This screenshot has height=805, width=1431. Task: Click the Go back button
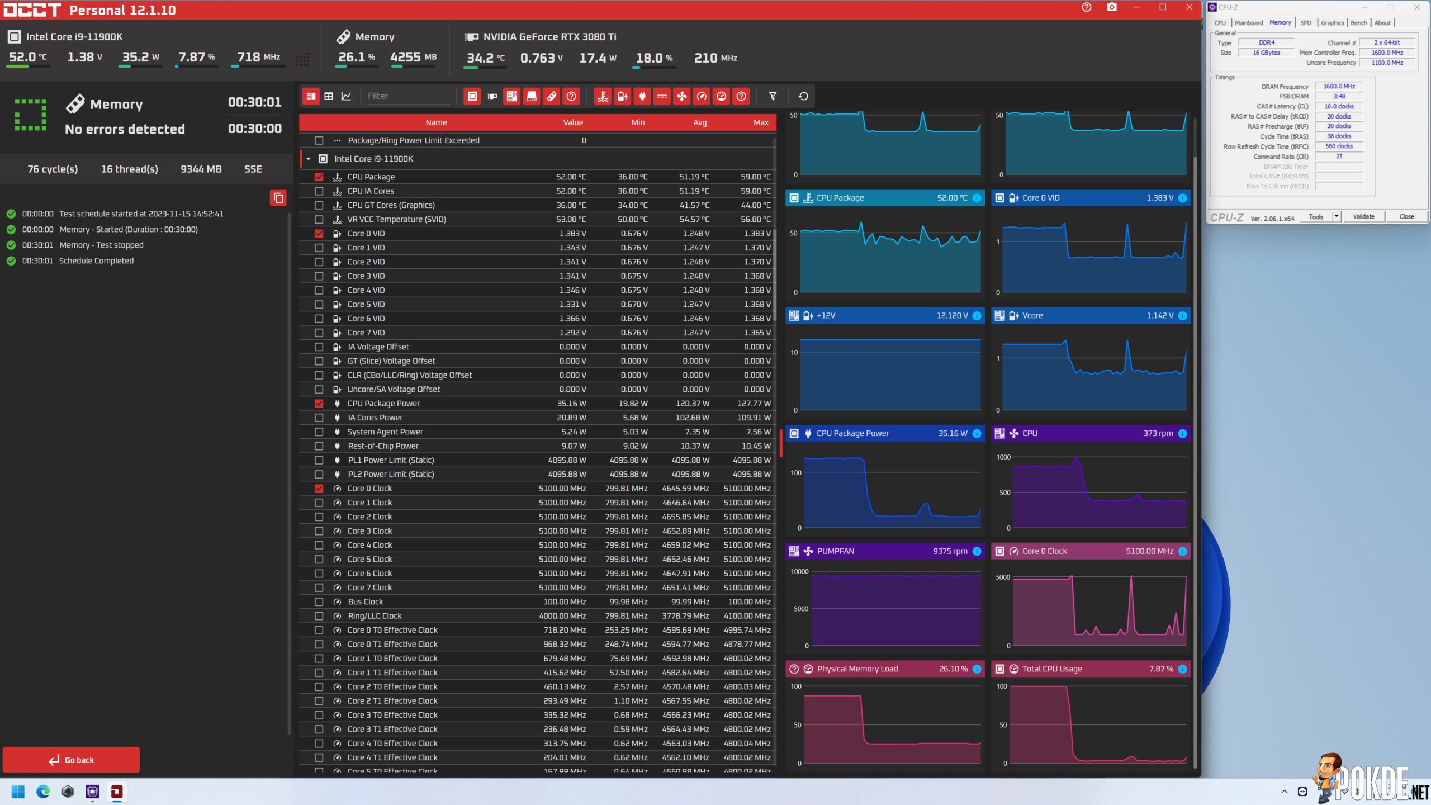click(71, 760)
